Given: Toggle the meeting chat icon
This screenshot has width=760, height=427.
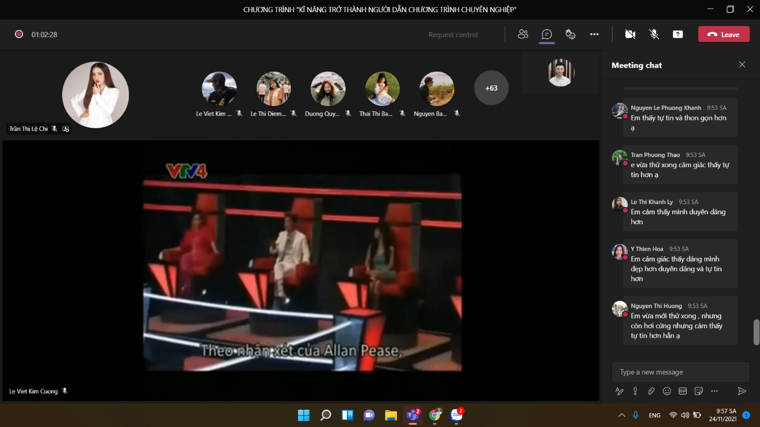Looking at the screenshot, I should (547, 34).
